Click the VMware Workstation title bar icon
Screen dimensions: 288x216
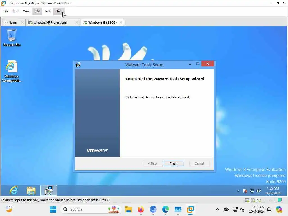point(3,3)
